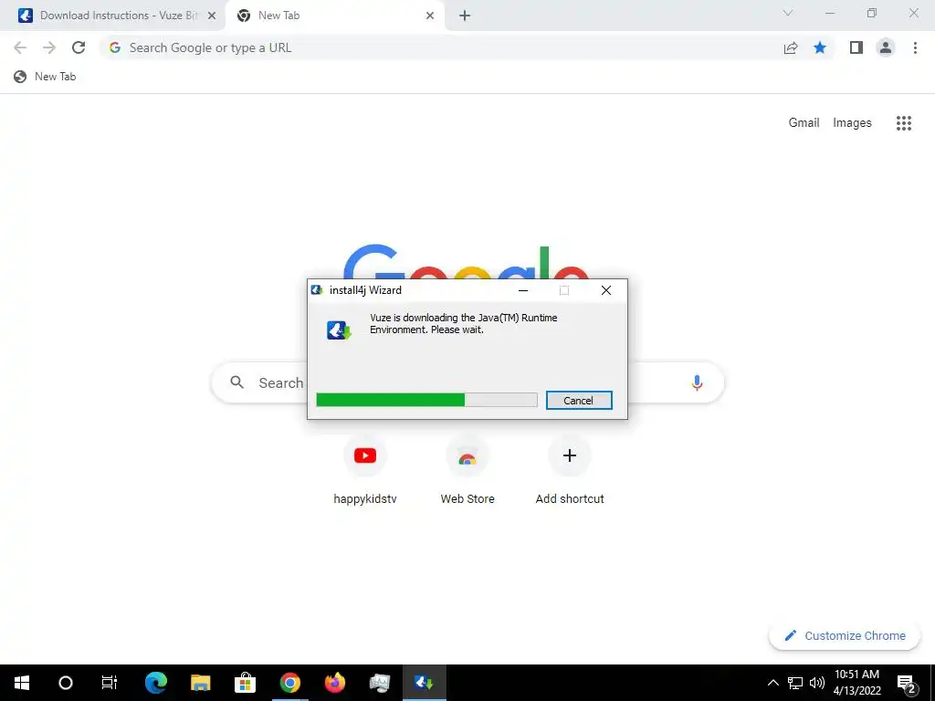Screen dimensions: 935x701
Task: Click into the Google search box
Action: [467, 382]
